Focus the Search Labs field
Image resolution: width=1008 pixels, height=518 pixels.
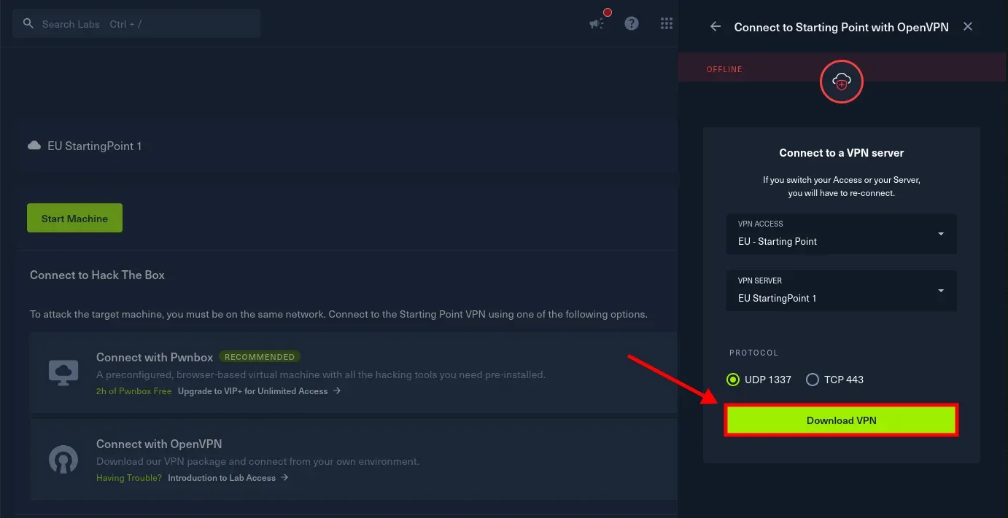[136, 24]
